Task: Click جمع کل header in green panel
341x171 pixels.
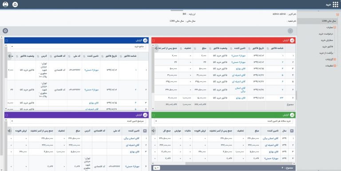Action: (167, 131)
